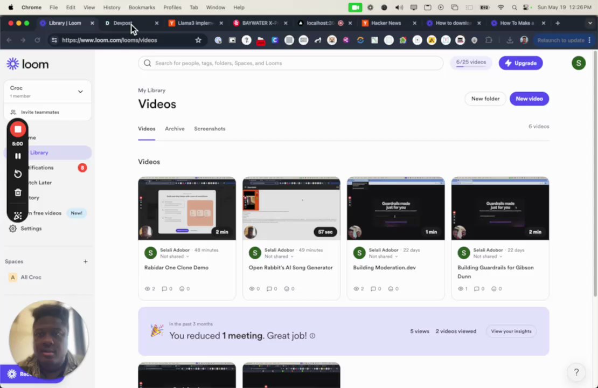The height and width of the screenshot is (388, 598).
Task: Switch to the Hacker News browser tab
Action: [x=388, y=23]
